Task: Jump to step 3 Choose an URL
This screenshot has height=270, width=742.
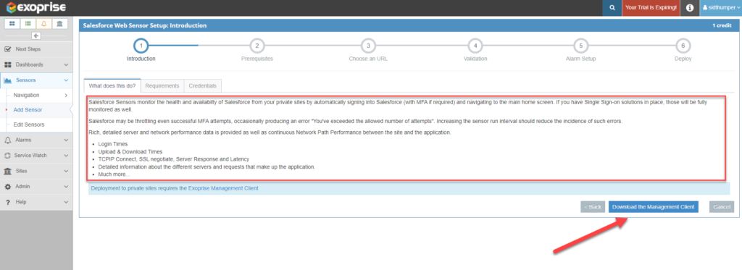Action: [x=368, y=46]
